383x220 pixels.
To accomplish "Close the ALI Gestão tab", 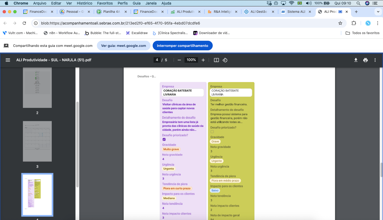I will [x=273, y=12].
